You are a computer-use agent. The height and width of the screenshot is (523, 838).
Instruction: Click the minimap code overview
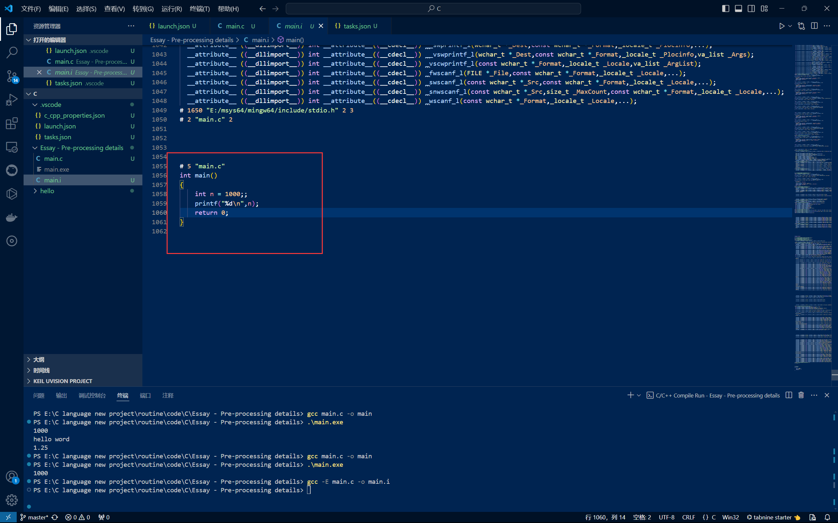pyautogui.click(x=813, y=208)
